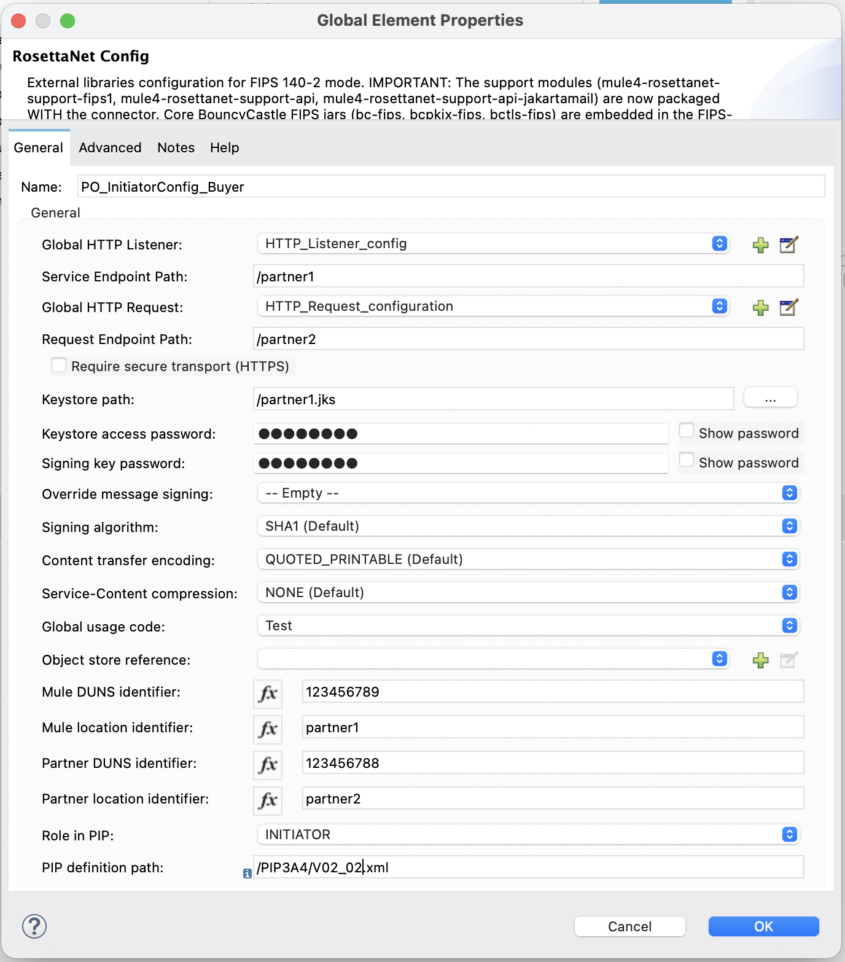Viewport: 845px width, 962px height.
Task: Toggle fx expression for Partner DUNS identifier
Action: coord(268,765)
